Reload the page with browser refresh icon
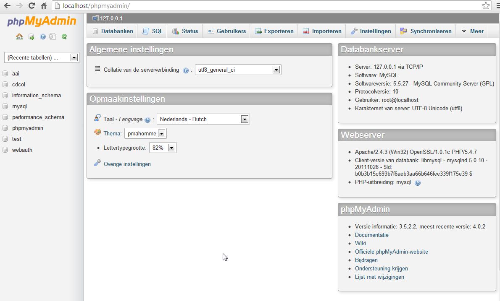 point(31,6)
